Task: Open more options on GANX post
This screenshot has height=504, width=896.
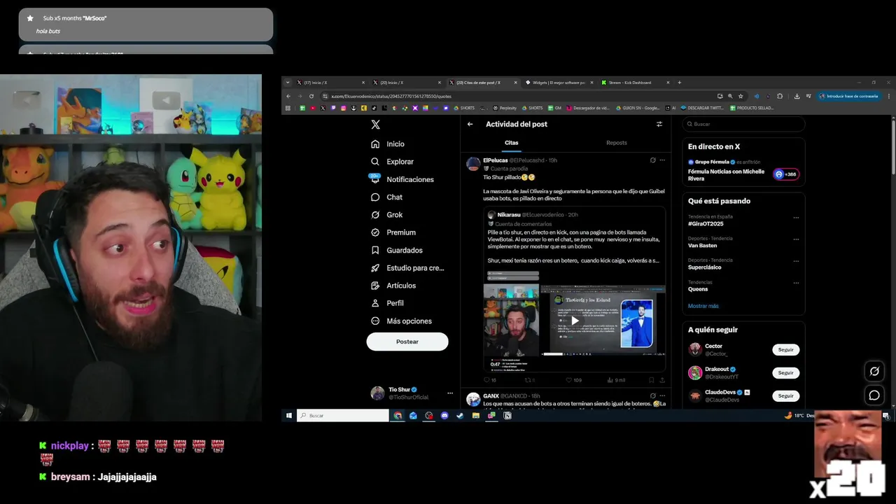Action: (x=662, y=395)
